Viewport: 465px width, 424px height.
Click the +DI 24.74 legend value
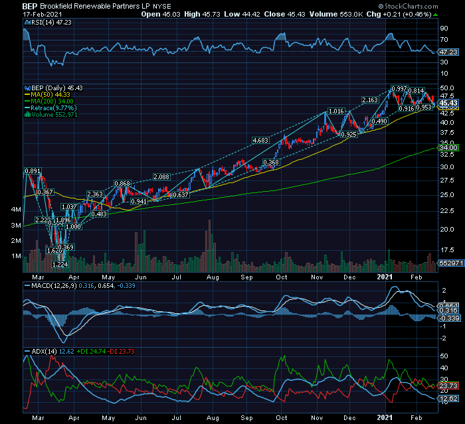point(91,352)
